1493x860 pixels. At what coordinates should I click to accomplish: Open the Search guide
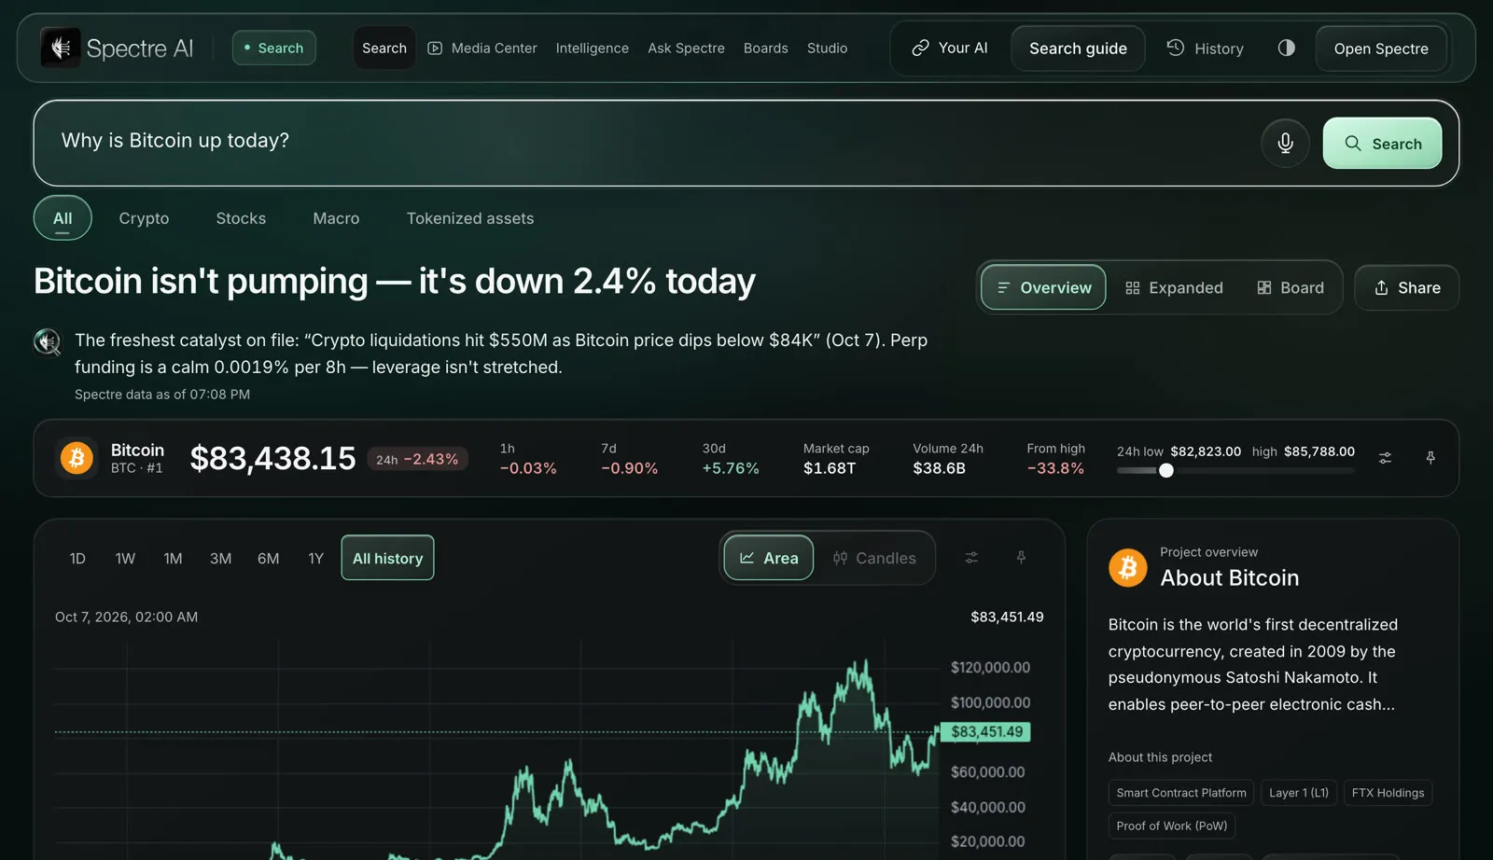(x=1078, y=49)
